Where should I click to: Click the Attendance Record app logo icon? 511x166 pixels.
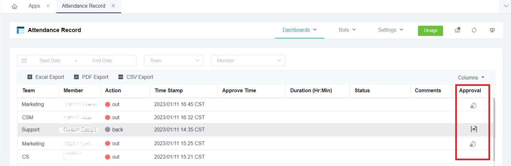[21, 30]
